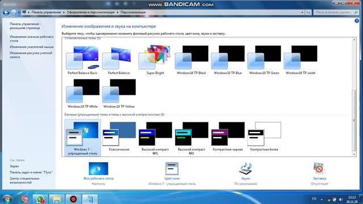Screen dimensions: 363x204
Task: Click the volume speaker tray icon
Action: pyautogui.click(x=341, y=199)
